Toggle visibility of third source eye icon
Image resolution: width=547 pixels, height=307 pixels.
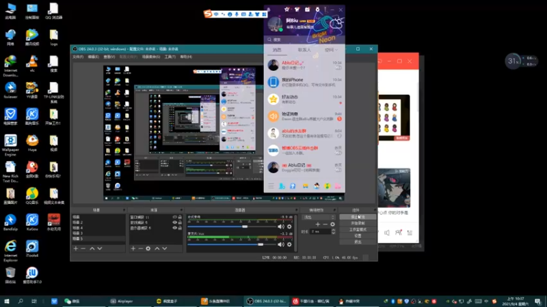tap(175, 228)
